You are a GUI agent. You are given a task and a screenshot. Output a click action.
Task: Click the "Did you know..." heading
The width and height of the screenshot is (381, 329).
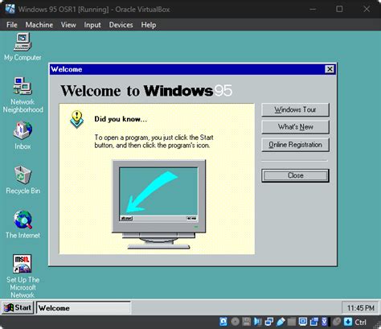pos(121,119)
